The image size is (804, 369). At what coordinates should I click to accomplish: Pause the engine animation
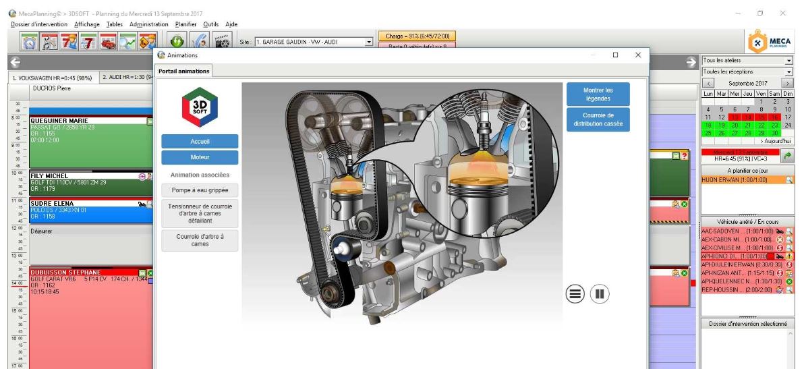[x=600, y=294]
